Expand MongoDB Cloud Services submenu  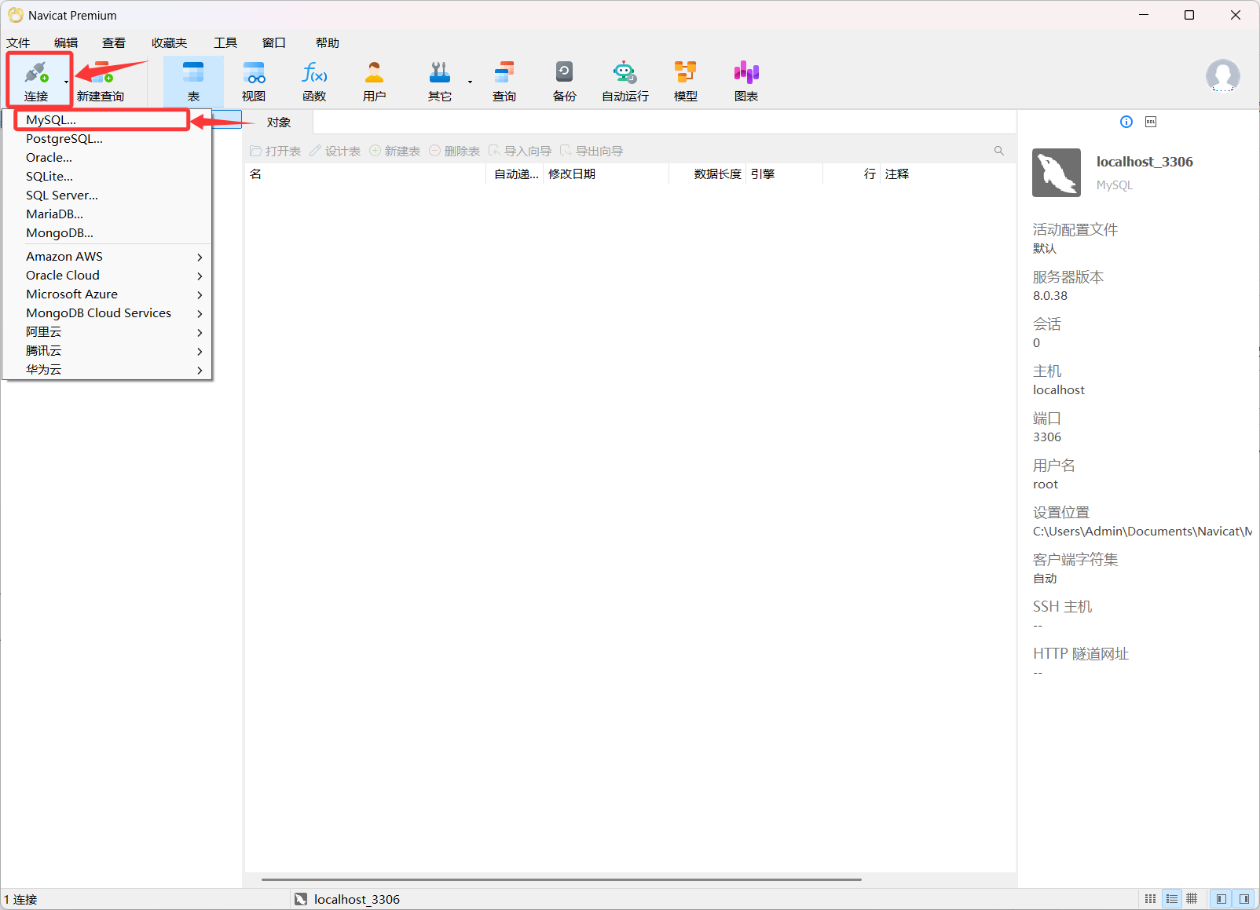(x=108, y=313)
